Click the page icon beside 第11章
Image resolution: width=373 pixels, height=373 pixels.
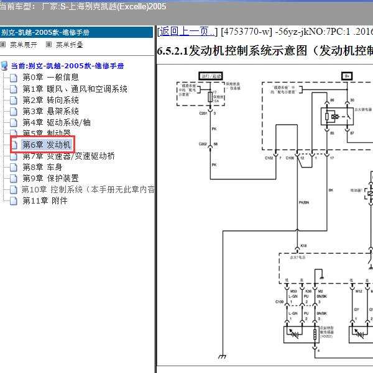pyautogui.click(x=14, y=201)
